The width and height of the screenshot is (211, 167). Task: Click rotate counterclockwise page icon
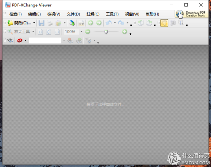(x=141, y=23)
